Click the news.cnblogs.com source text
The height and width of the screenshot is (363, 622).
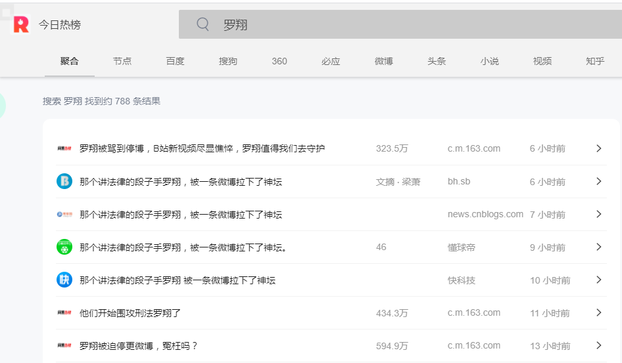(485, 214)
